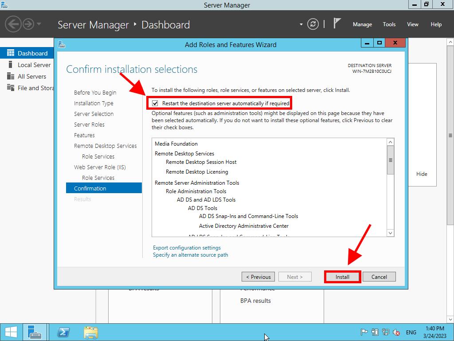Click the forward navigation arrow in Server Manager
This screenshot has width=454, height=341.
click(x=28, y=24)
